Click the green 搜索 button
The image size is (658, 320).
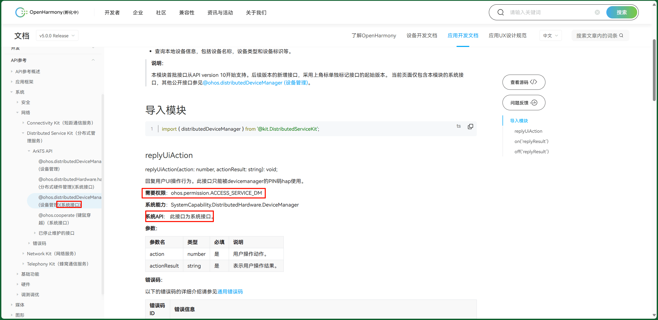pos(622,12)
